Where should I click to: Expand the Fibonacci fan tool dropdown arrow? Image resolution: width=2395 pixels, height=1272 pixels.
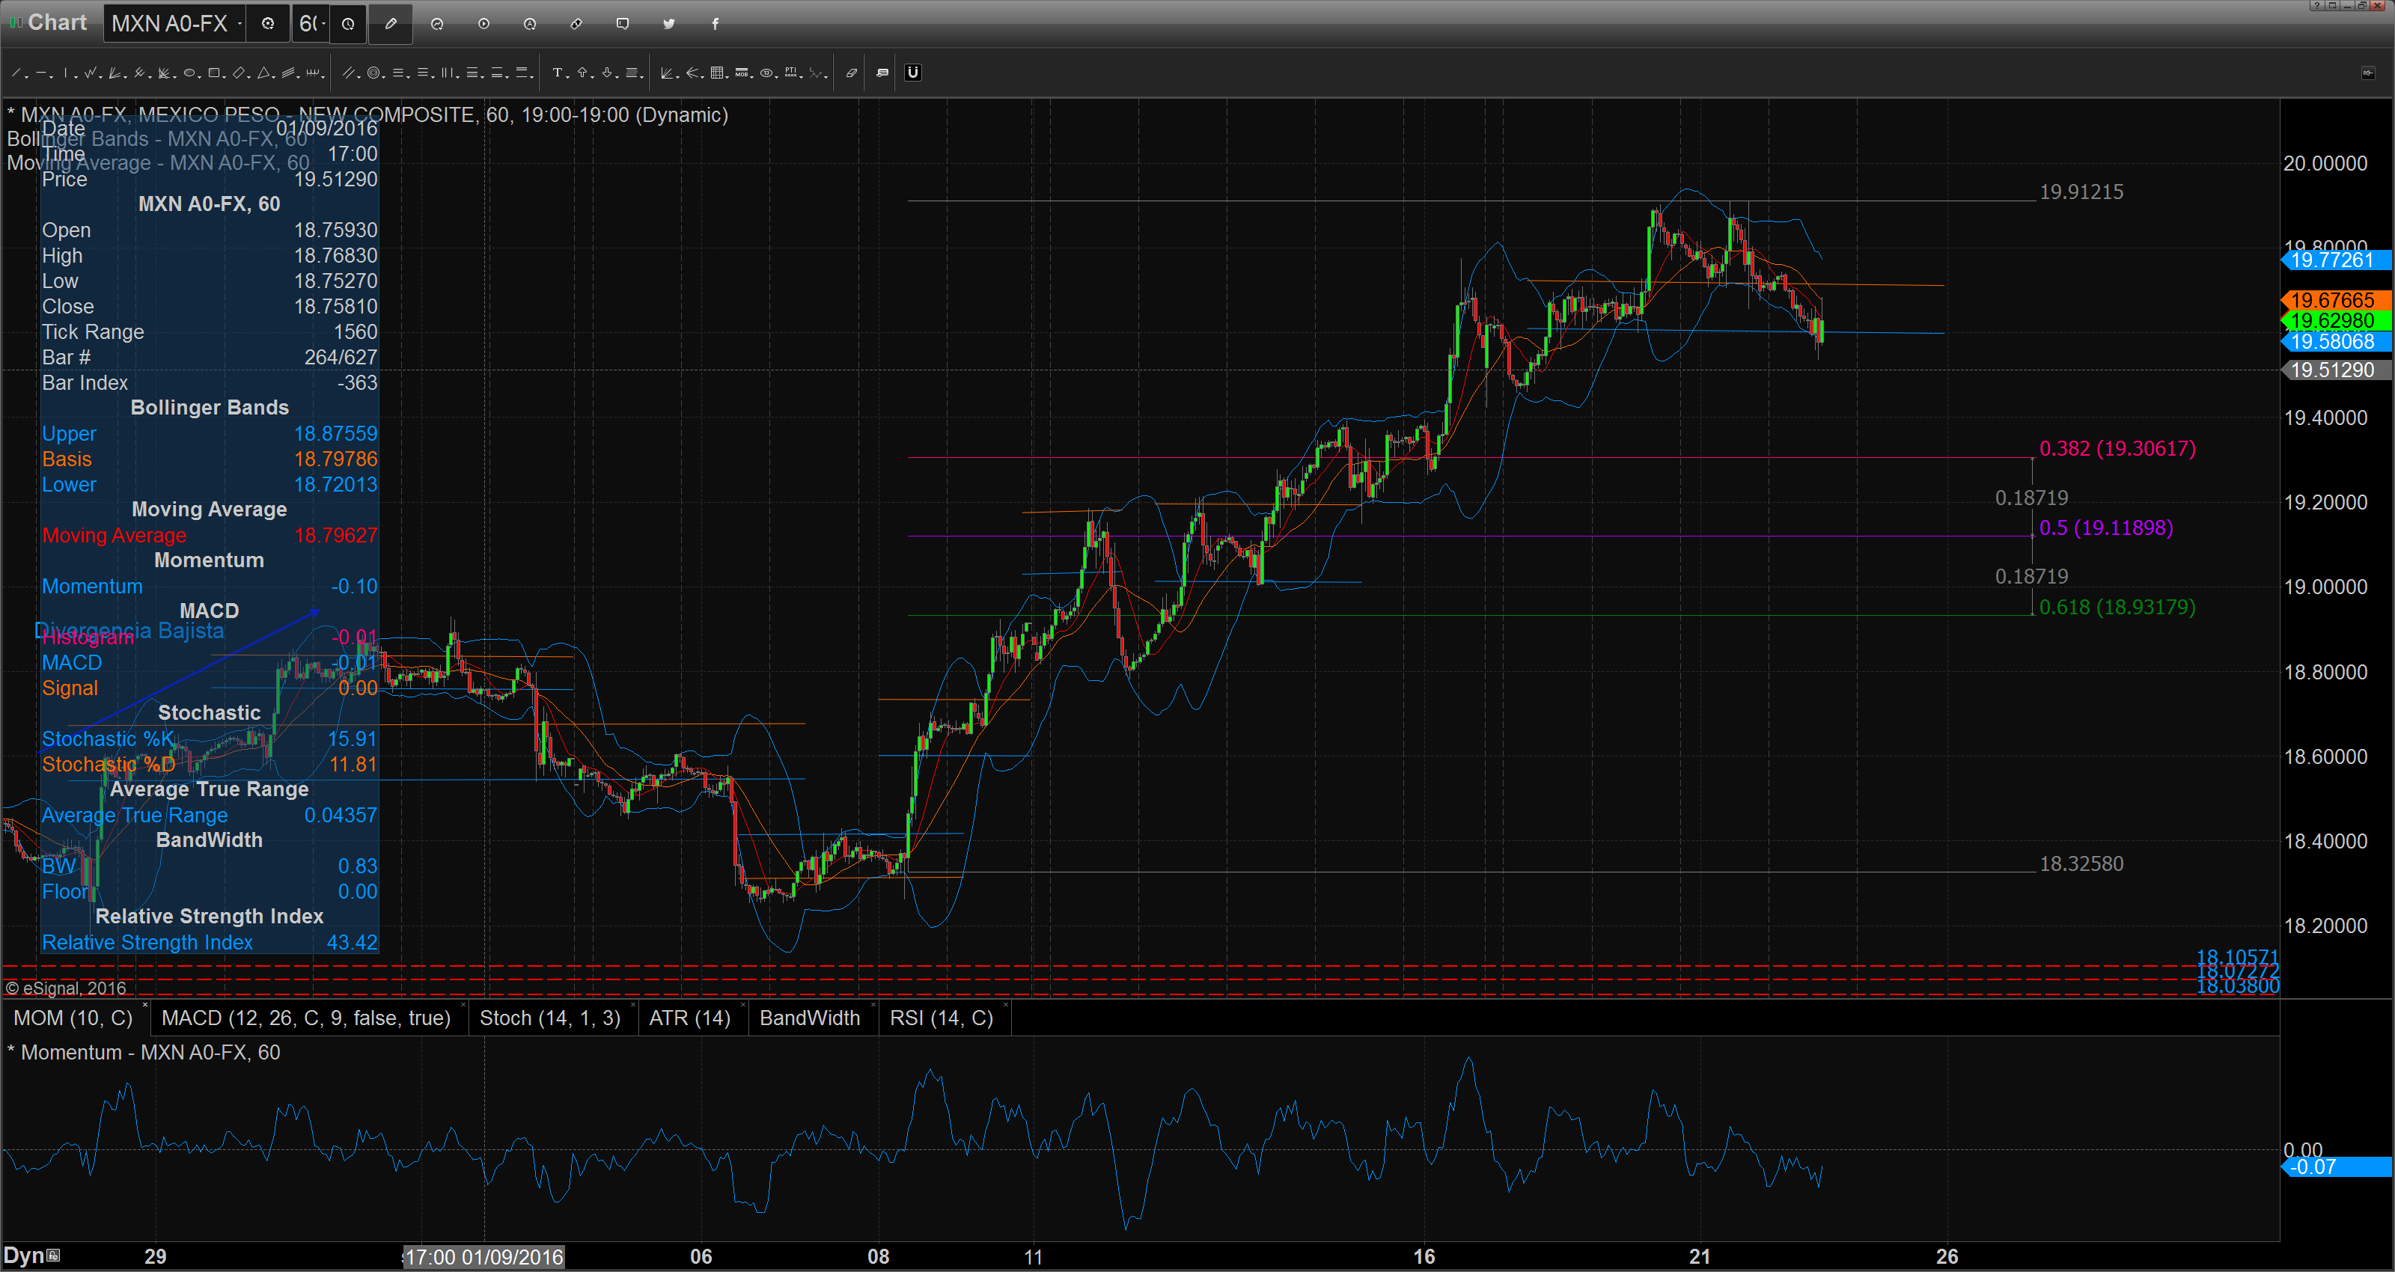(126, 76)
